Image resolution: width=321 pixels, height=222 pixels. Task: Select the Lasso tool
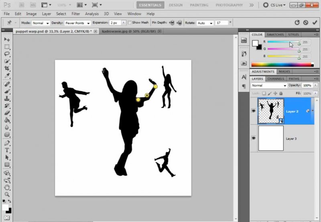tap(7, 54)
